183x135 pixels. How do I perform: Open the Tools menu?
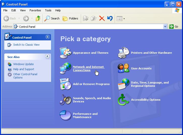[x=48, y=10]
